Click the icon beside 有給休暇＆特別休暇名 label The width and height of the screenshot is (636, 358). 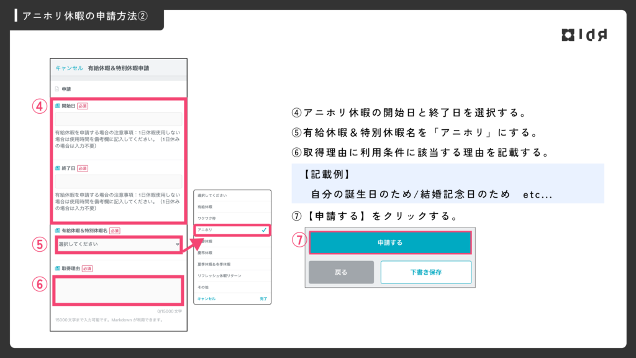click(58, 231)
